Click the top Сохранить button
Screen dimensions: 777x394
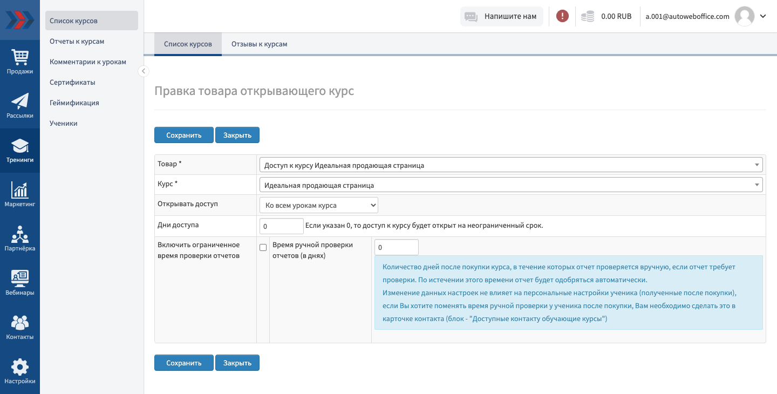183,135
